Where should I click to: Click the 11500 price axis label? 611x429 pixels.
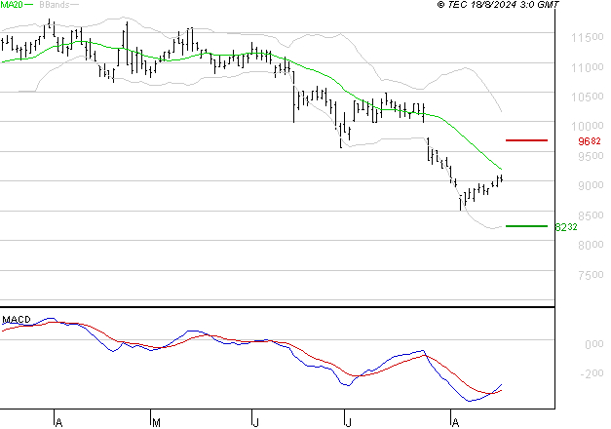coord(588,37)
